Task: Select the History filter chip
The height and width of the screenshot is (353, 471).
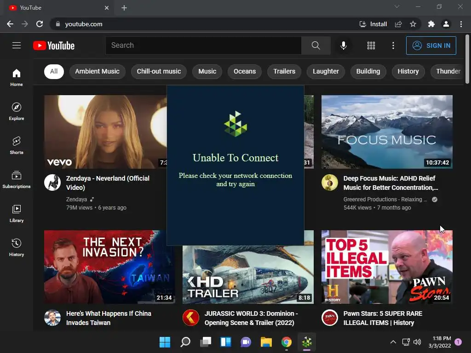Action: coord(408,71)
